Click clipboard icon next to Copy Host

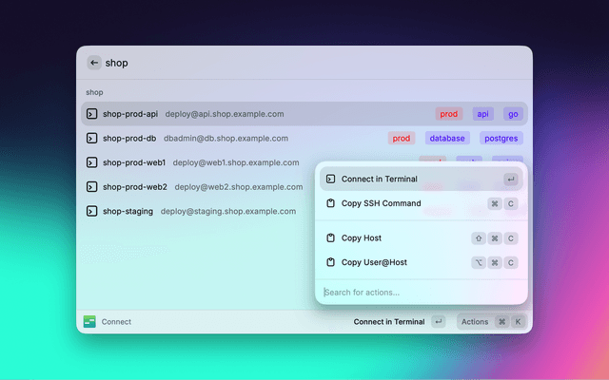(x=330, y=237)
